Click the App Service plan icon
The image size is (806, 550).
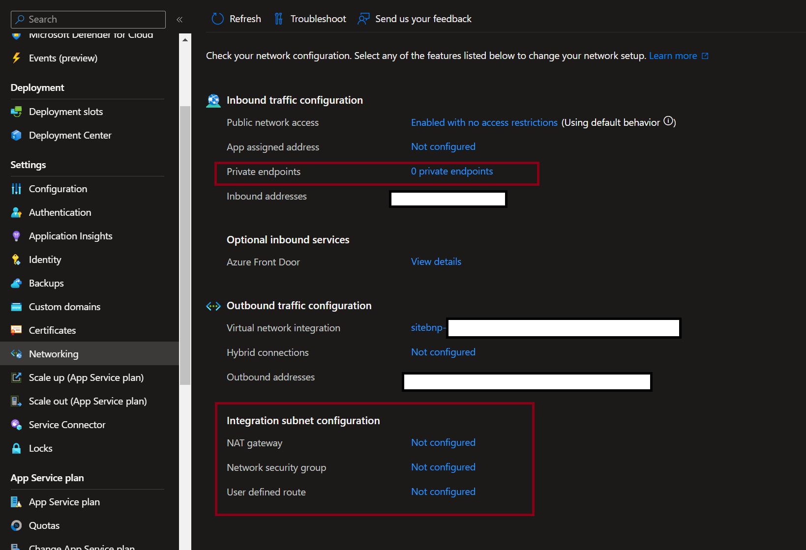coord(16,502)
